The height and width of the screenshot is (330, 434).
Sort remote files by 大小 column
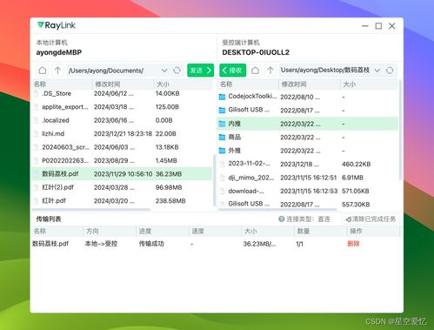pyautogui.click(x=369, y=84)
